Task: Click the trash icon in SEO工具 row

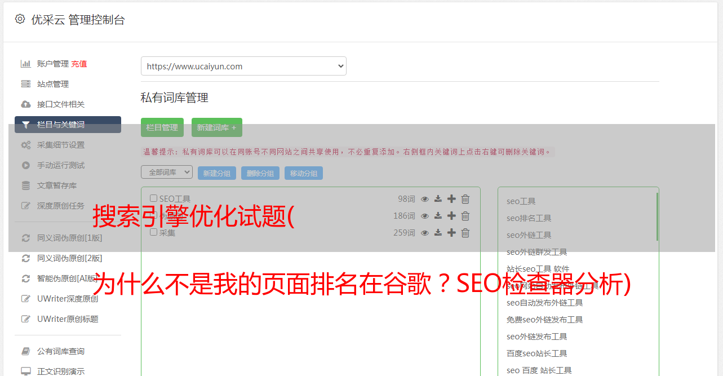Action: (x=465, y=199)
